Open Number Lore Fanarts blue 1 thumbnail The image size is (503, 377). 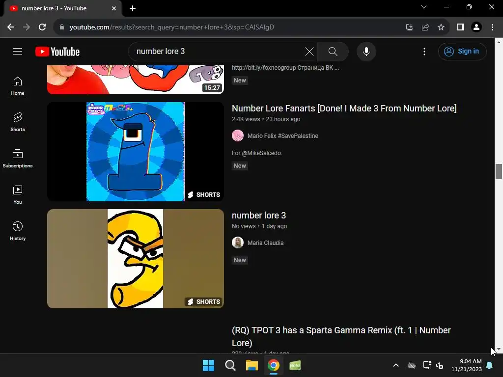click(136, 152)
